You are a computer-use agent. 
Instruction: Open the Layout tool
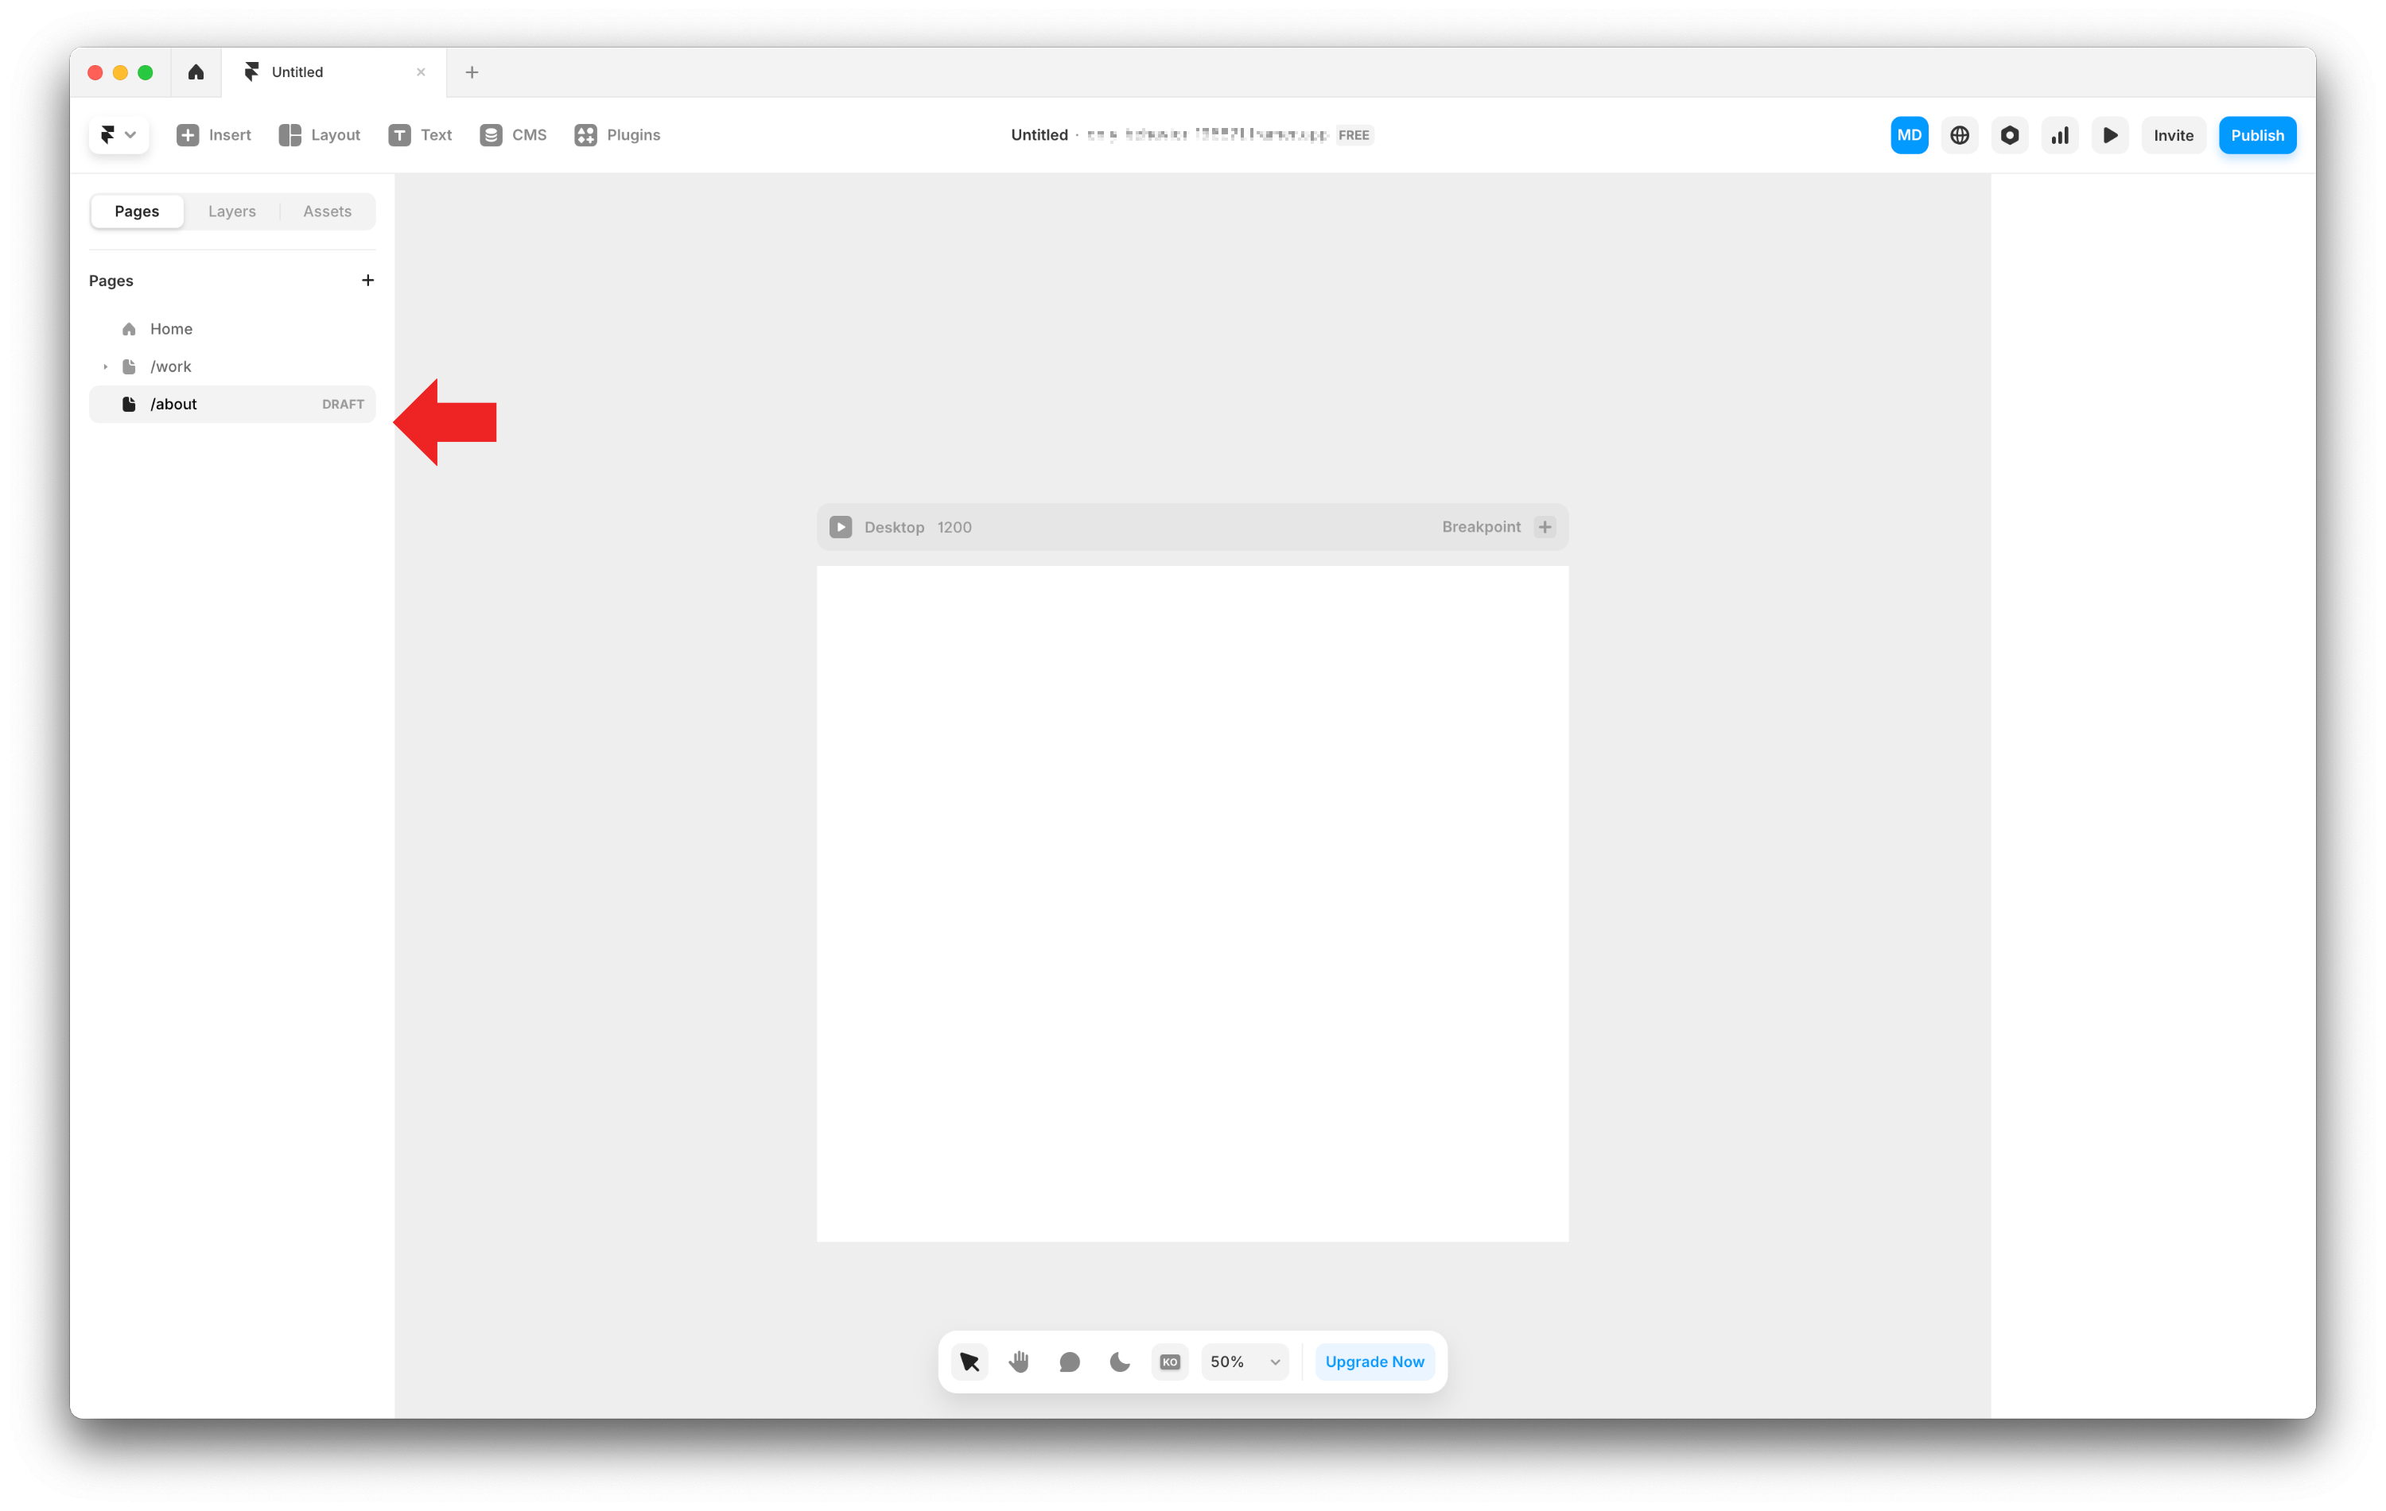[x=319, y=136]
